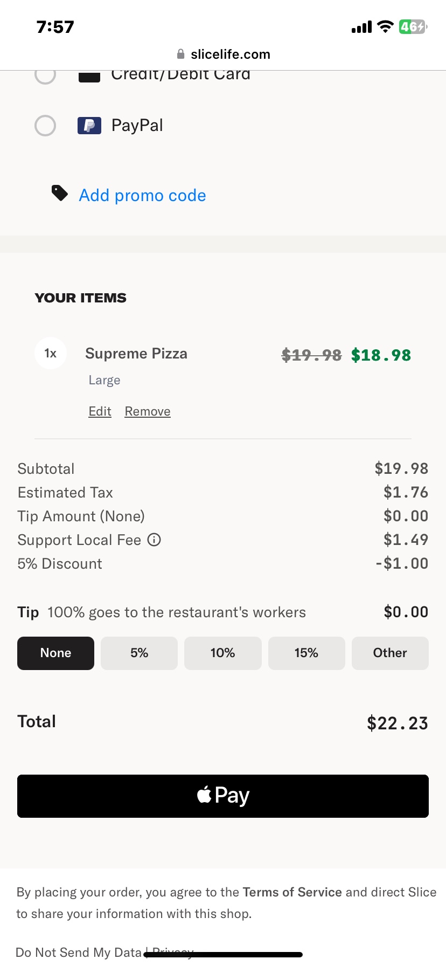This screenshot has height=966, width=446.
Task: Tap the credit card icon
Action: 89,77
